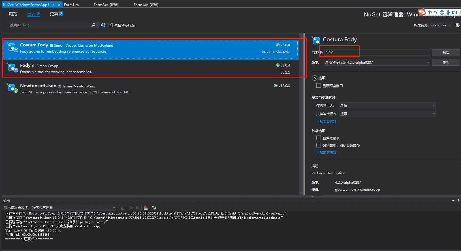Open the search options dropdown arrow
The width and height of the screenshot is (461, 251).
(98, 25)
